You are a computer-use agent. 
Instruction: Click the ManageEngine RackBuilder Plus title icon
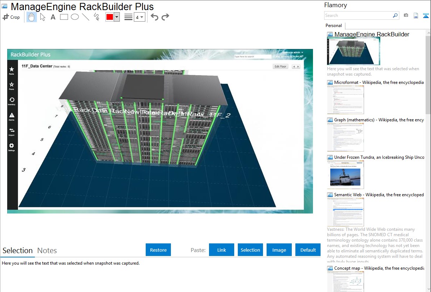[4, 6]
